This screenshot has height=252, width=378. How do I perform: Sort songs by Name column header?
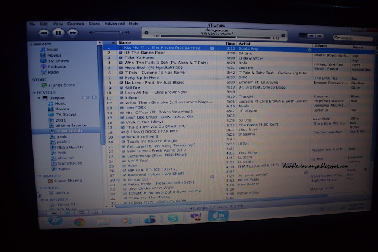pos(166,43)
